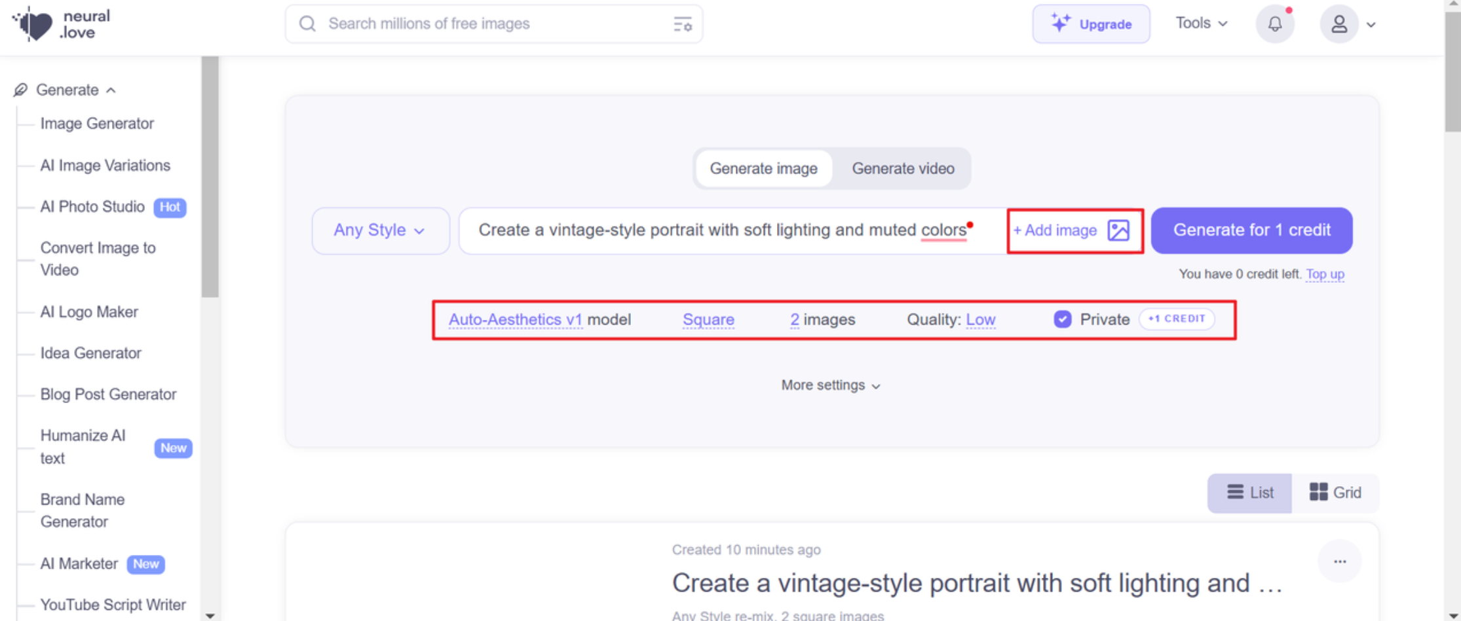Screen dimensions: 1461x621
Task: Open the Any Style dropdown
Action: click(380, 230)
